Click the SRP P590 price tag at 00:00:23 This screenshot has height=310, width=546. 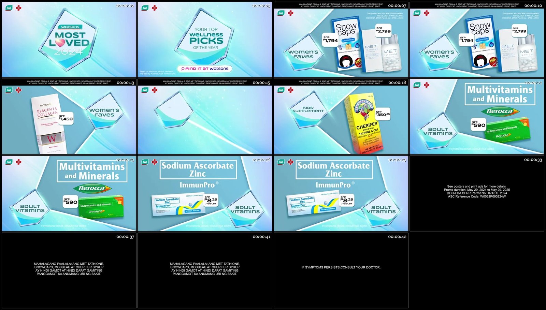pos(71,201)
